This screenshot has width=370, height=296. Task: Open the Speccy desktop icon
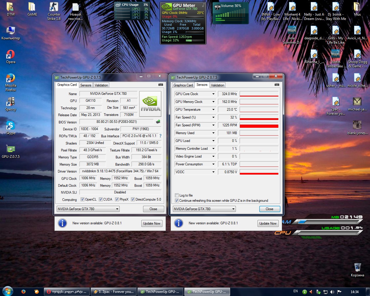(x=10, y=104)
